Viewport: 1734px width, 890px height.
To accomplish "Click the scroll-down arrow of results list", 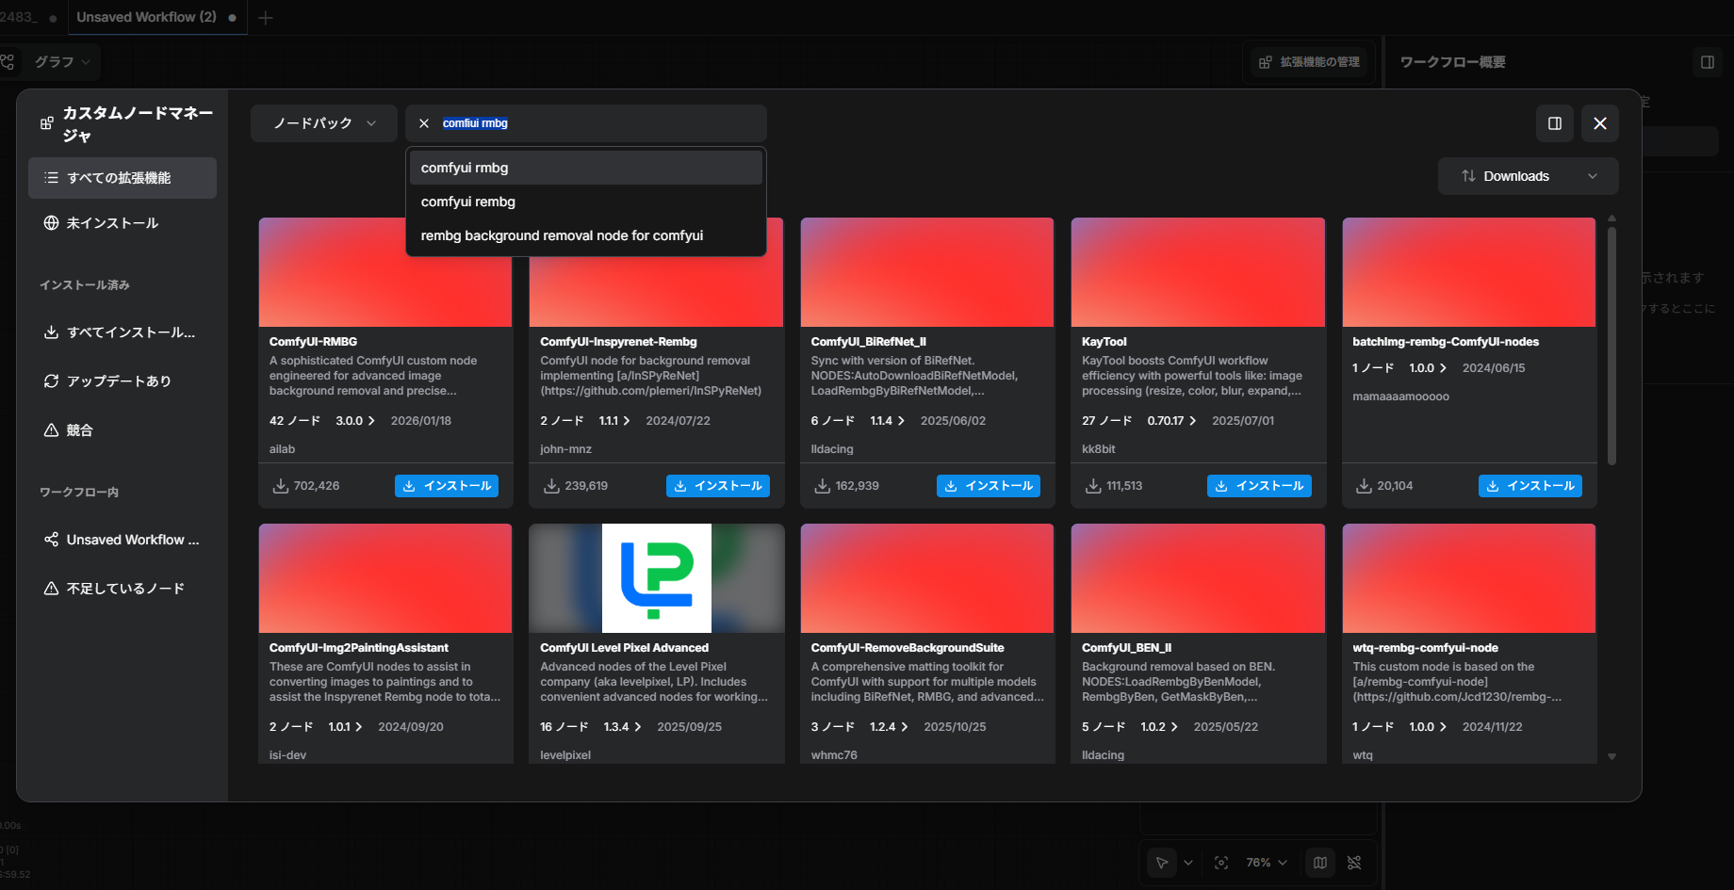I will 1611,756.
